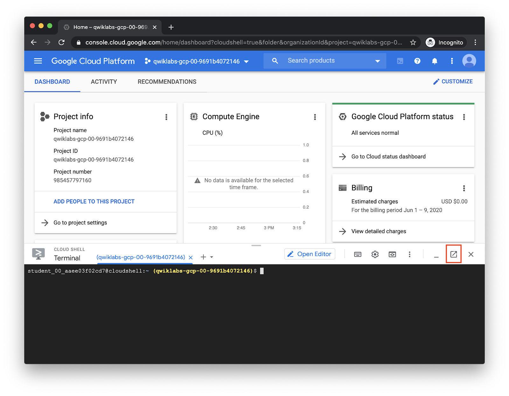Reload the browser page
This screenshot has width=509, height=396.
click(x=62, y=42)
